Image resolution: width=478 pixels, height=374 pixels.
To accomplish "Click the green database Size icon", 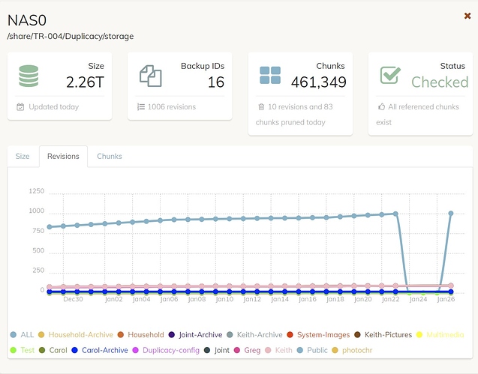I will click(x=29, y=76).
